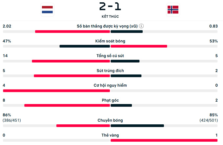This screenshot has width=223, height=145.
Task: Click the red xG bar for Netherlands
Action: tap(72, 31)
